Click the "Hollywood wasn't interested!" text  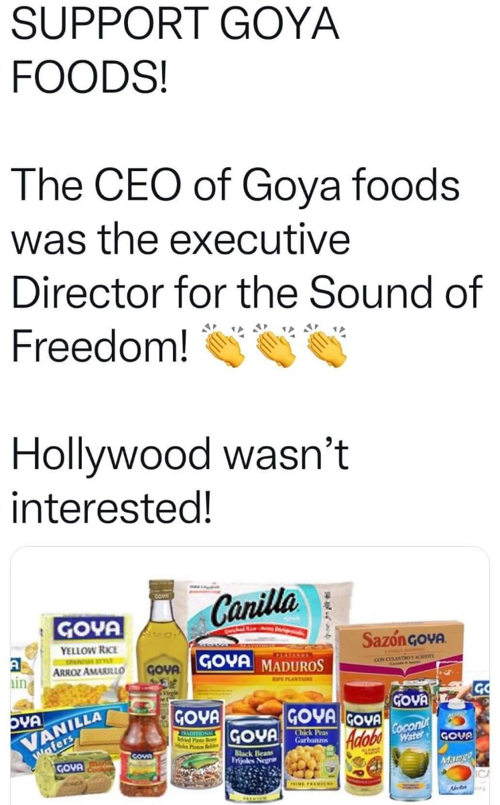[180, 480]
